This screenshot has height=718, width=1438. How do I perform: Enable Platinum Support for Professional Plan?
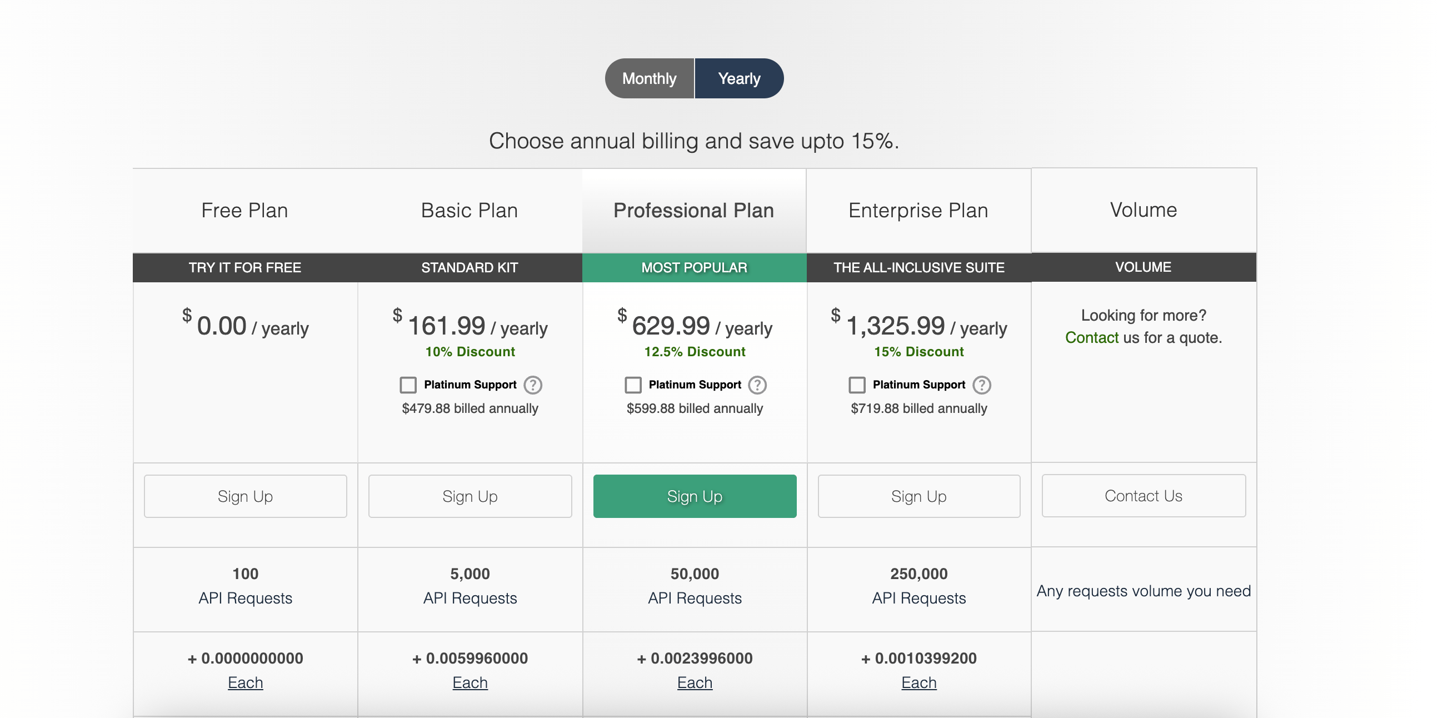coord(632,385)
